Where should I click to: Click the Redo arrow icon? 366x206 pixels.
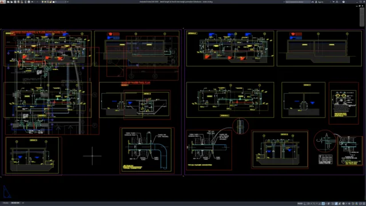pyautogui.click(x=37, y=2)
